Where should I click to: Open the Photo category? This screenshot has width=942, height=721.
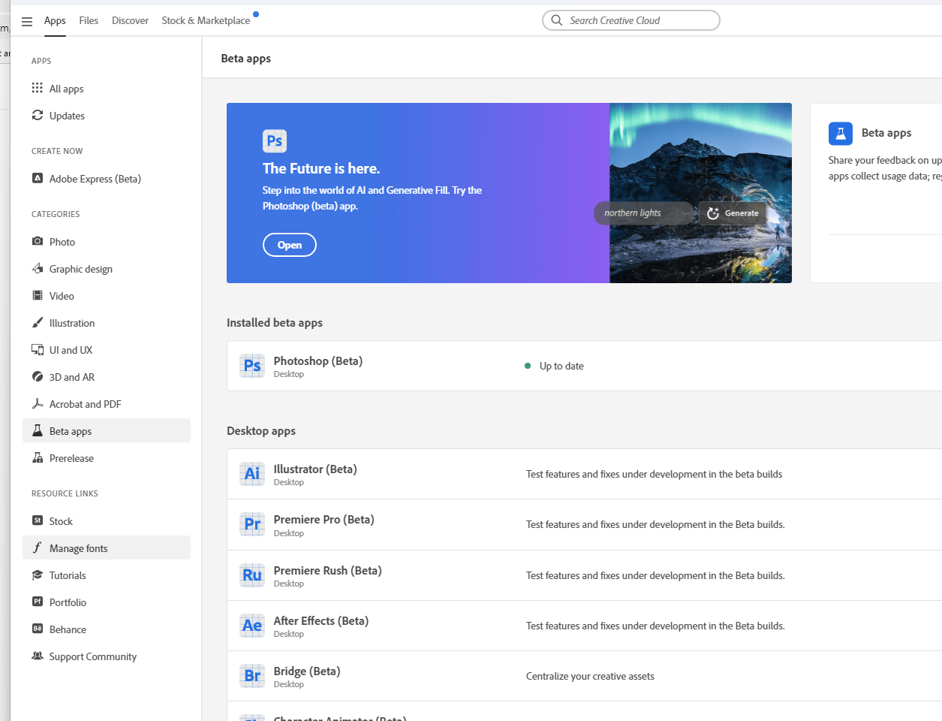[x=60, y=241]
